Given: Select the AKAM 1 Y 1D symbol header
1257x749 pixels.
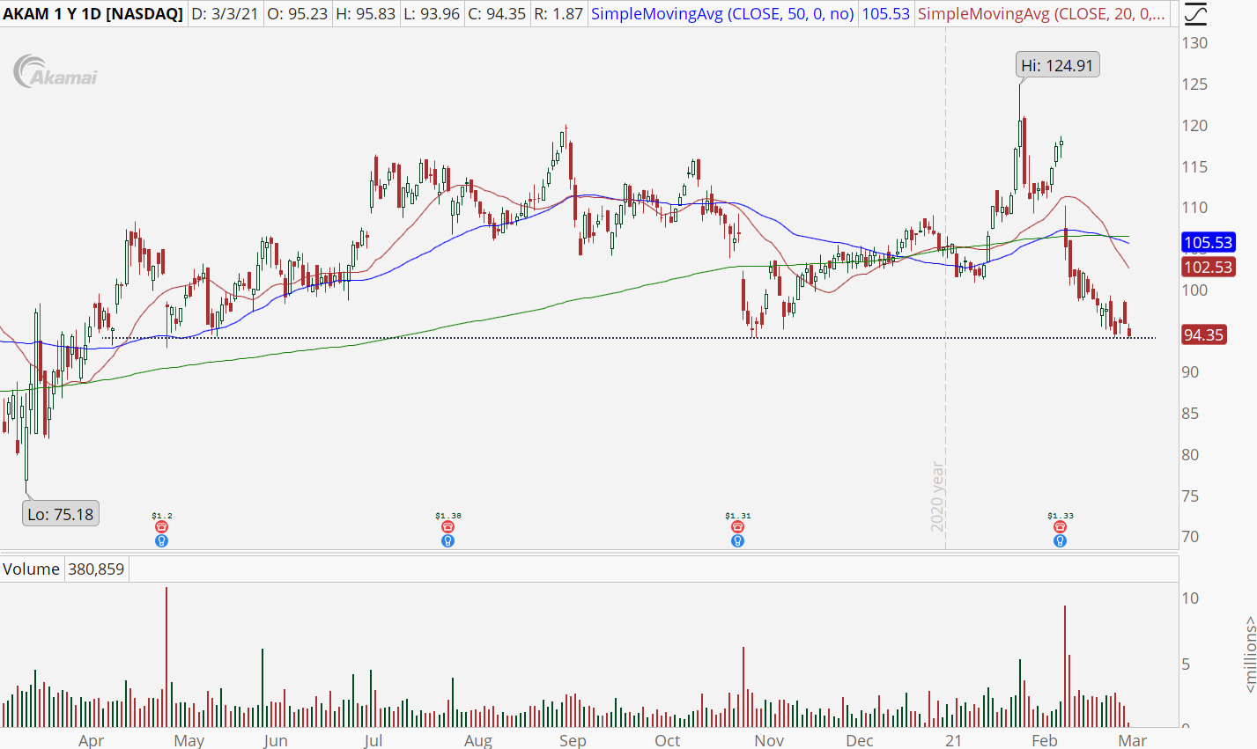Looking at the screenshot, I should click(x=92, y=14).
